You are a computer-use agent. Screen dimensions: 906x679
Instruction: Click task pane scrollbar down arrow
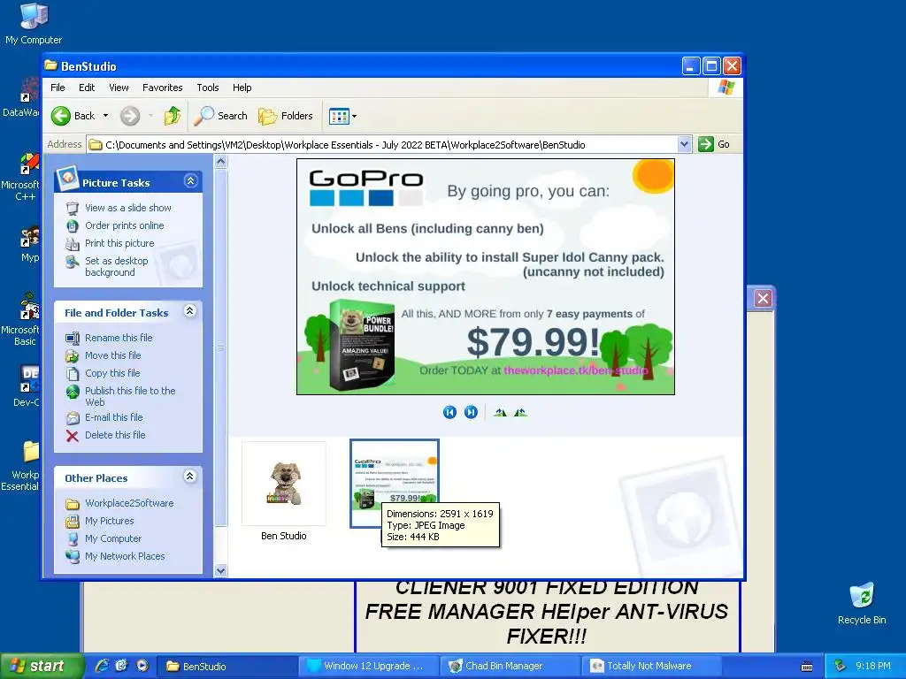click(220, 571)
